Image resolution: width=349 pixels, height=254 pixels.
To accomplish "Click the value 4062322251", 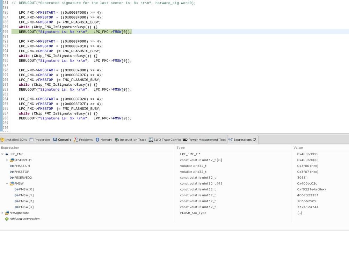I will (307, 195).
